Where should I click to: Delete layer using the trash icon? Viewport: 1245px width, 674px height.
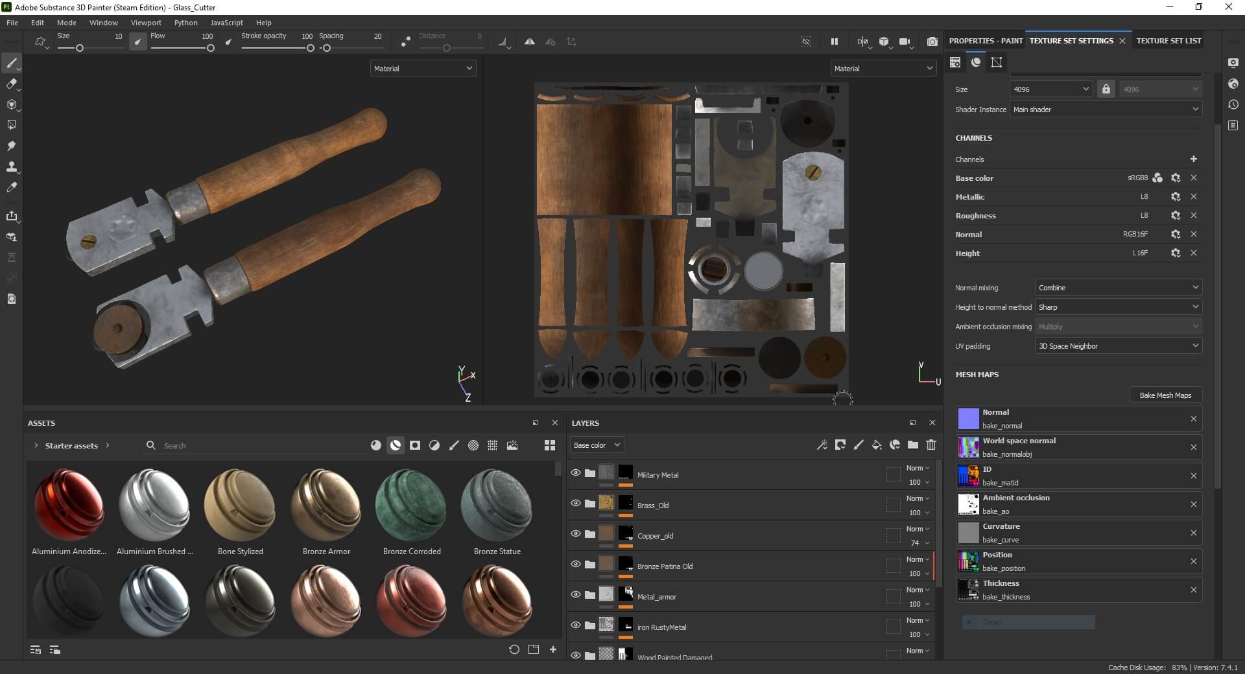point(931,445)
